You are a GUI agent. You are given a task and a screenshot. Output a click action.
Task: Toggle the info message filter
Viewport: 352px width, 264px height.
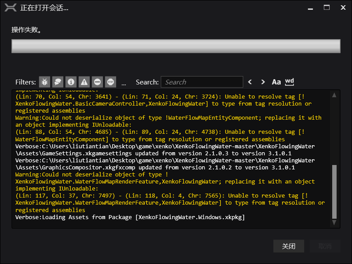pos(71,82)
